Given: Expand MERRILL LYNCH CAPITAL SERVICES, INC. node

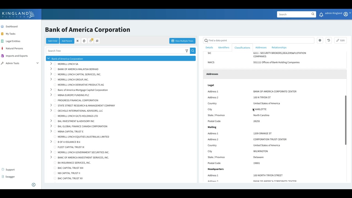Looking at the screenshot, I should tap(51, 74).
